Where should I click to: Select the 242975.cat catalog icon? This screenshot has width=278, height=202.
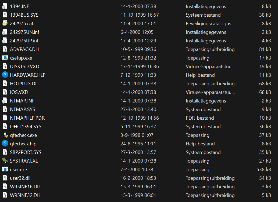(x=5, y=23)
